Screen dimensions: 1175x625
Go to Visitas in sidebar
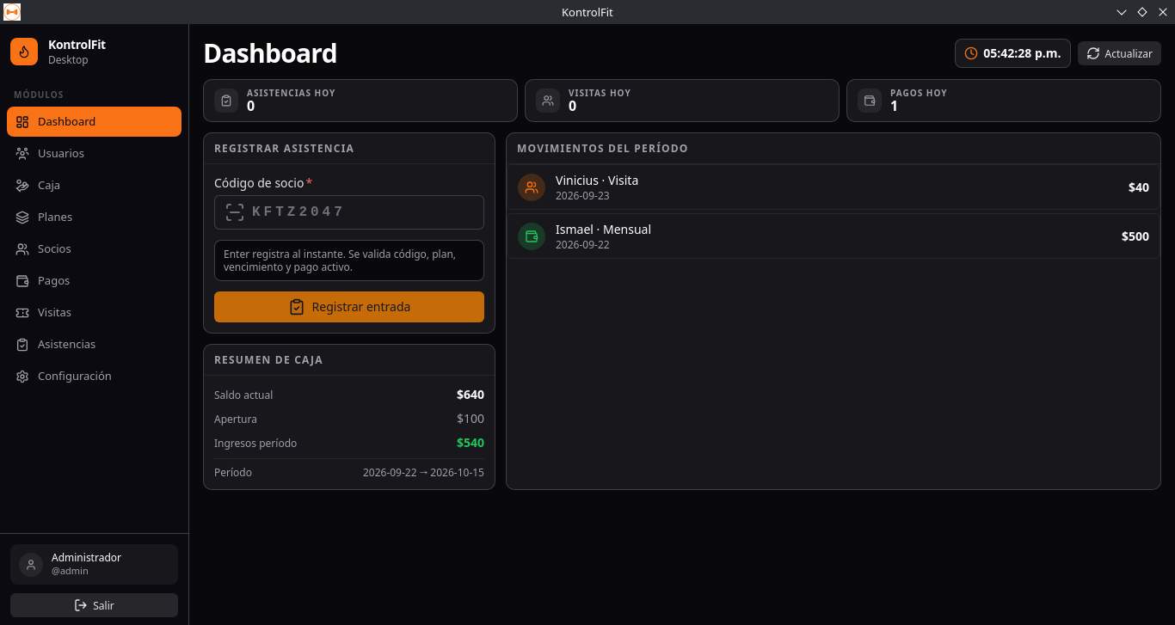95,313
